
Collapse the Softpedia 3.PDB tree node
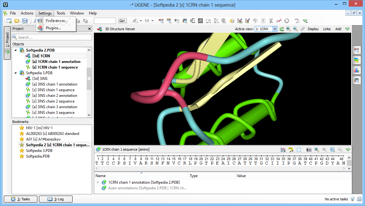point(16,73)
